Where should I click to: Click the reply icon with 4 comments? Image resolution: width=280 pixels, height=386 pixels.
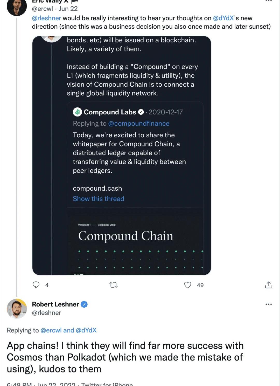click(x=36, y=285)
